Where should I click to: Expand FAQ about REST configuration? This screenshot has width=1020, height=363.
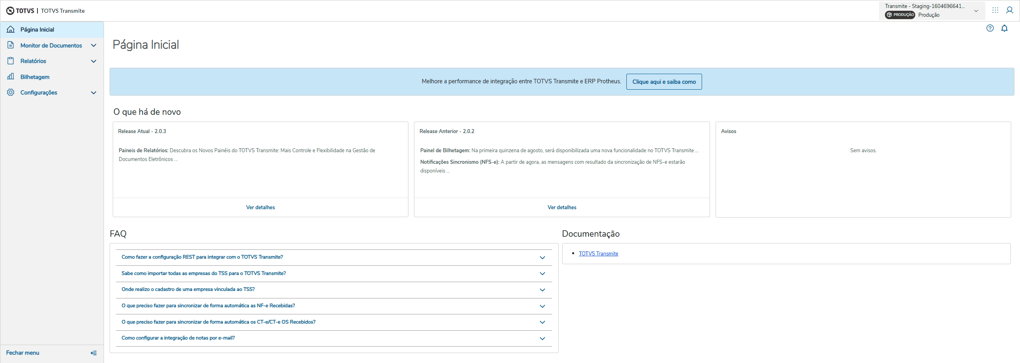[x=542, y=257]
